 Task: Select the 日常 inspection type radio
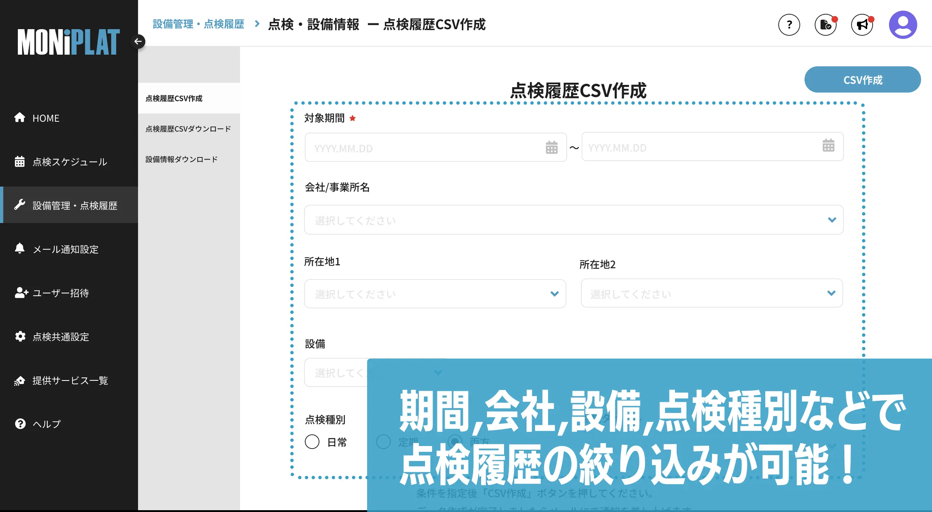click(312, 442)
